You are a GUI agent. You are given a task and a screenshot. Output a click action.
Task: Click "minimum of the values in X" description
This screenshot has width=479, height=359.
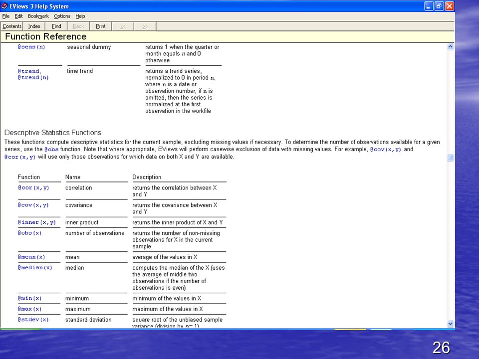pyautogui.click(x=167, y=298)
